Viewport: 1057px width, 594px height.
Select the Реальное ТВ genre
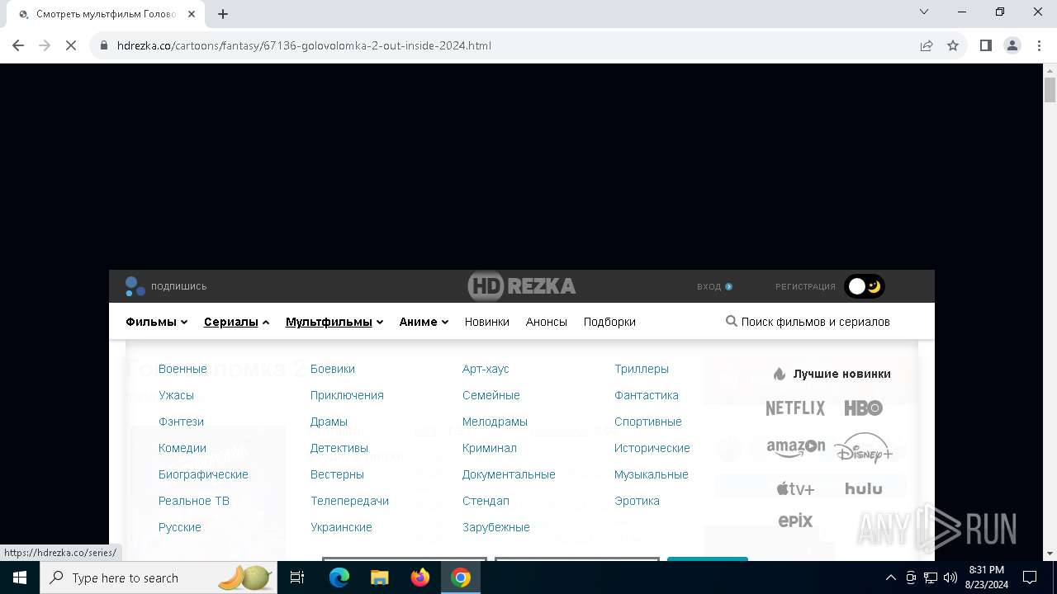click(194, 501)
